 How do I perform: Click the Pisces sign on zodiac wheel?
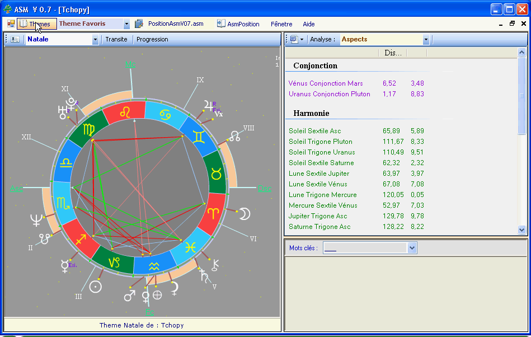tap(190, 247)
